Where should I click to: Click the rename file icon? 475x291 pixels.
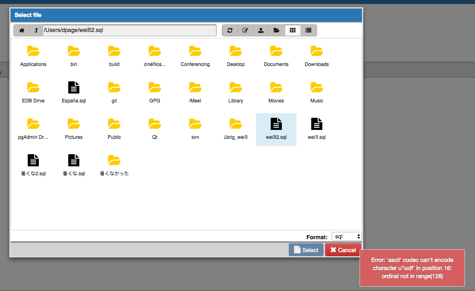(x=245, y=30)
